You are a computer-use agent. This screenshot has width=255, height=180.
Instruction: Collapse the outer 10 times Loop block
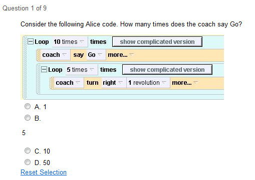(x=31, y=41)
